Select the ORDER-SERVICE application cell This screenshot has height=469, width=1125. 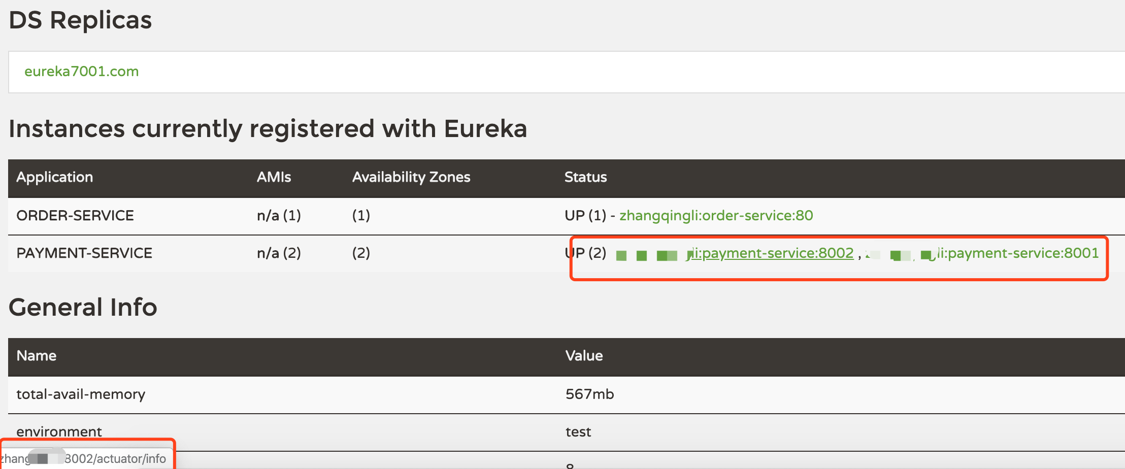pos(75,216)
